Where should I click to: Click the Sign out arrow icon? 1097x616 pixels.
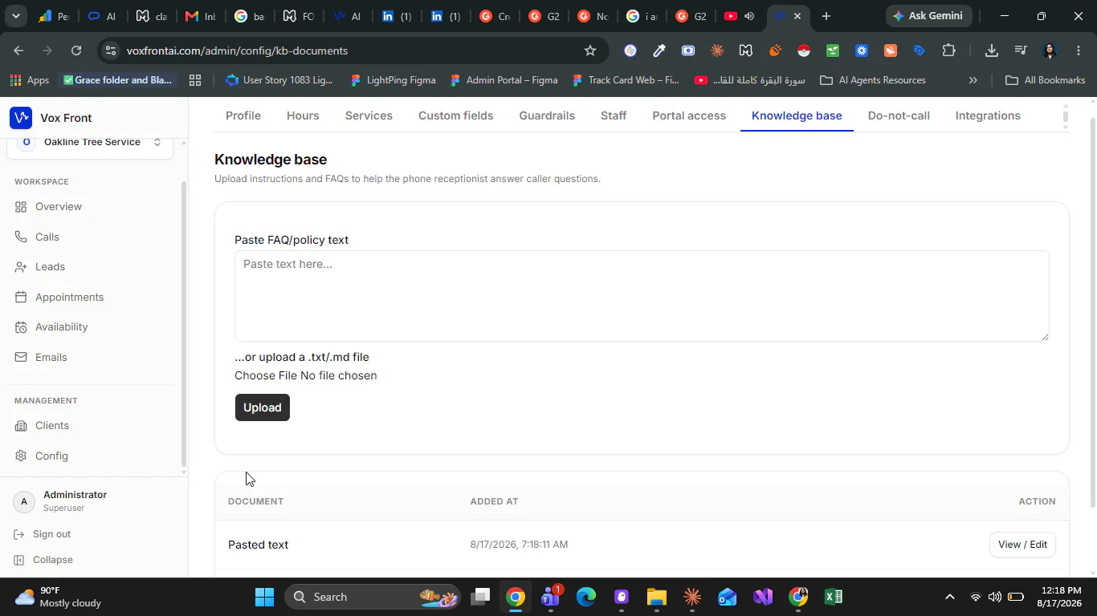pos(19,534)
